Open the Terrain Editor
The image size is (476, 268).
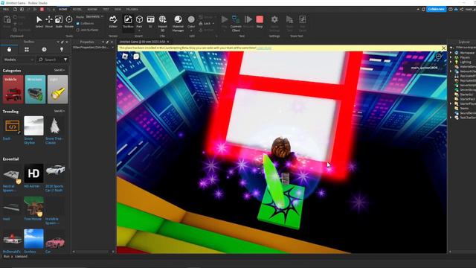(113, 22)
